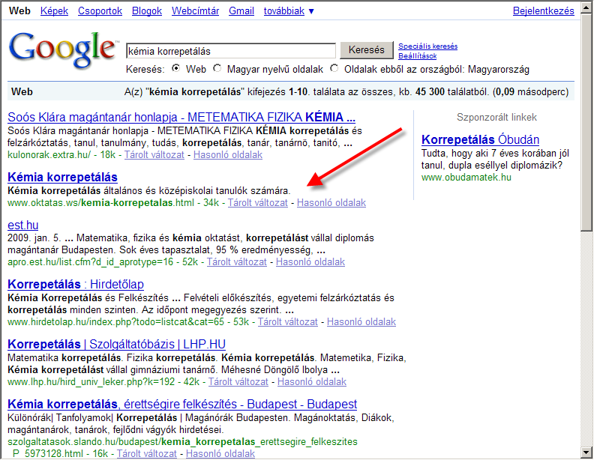Open Tárolt változat for kulonorak.extra.hu
Image resolution: width=594 pixels, height=460 pixels.
click(154, 155)
